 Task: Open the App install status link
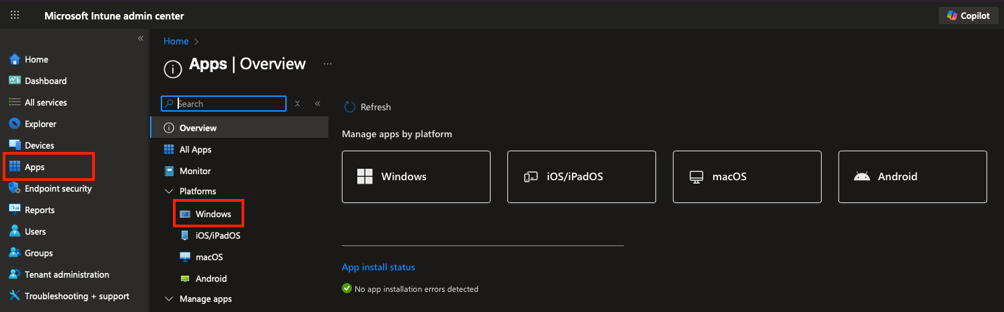[x=378, y=267]
